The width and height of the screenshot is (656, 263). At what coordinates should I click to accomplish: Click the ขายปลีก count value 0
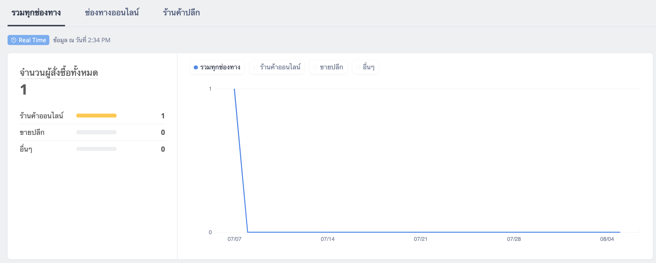pyautogui.click(x=163, y=132)
